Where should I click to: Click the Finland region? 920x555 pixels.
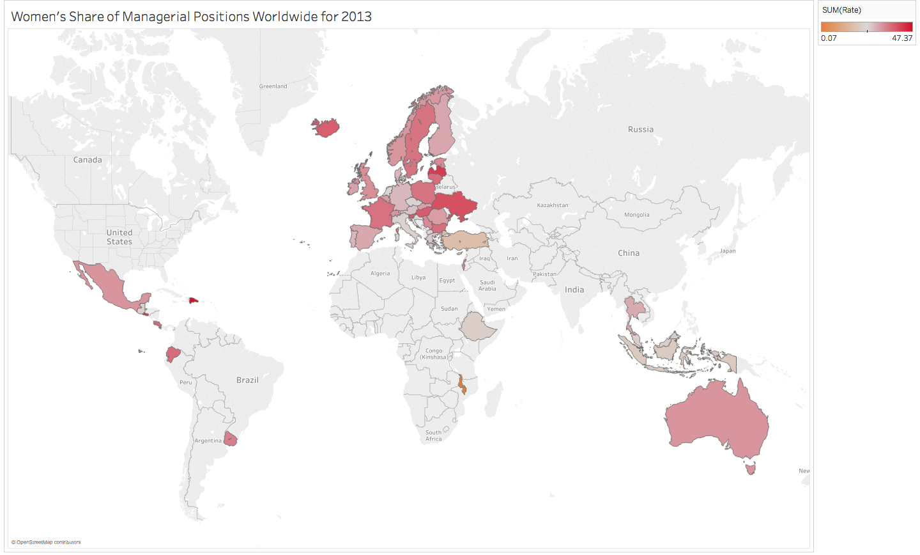coord(442,131)
